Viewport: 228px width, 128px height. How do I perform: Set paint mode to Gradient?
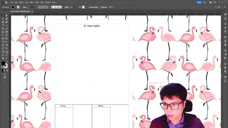pos(5,70)
